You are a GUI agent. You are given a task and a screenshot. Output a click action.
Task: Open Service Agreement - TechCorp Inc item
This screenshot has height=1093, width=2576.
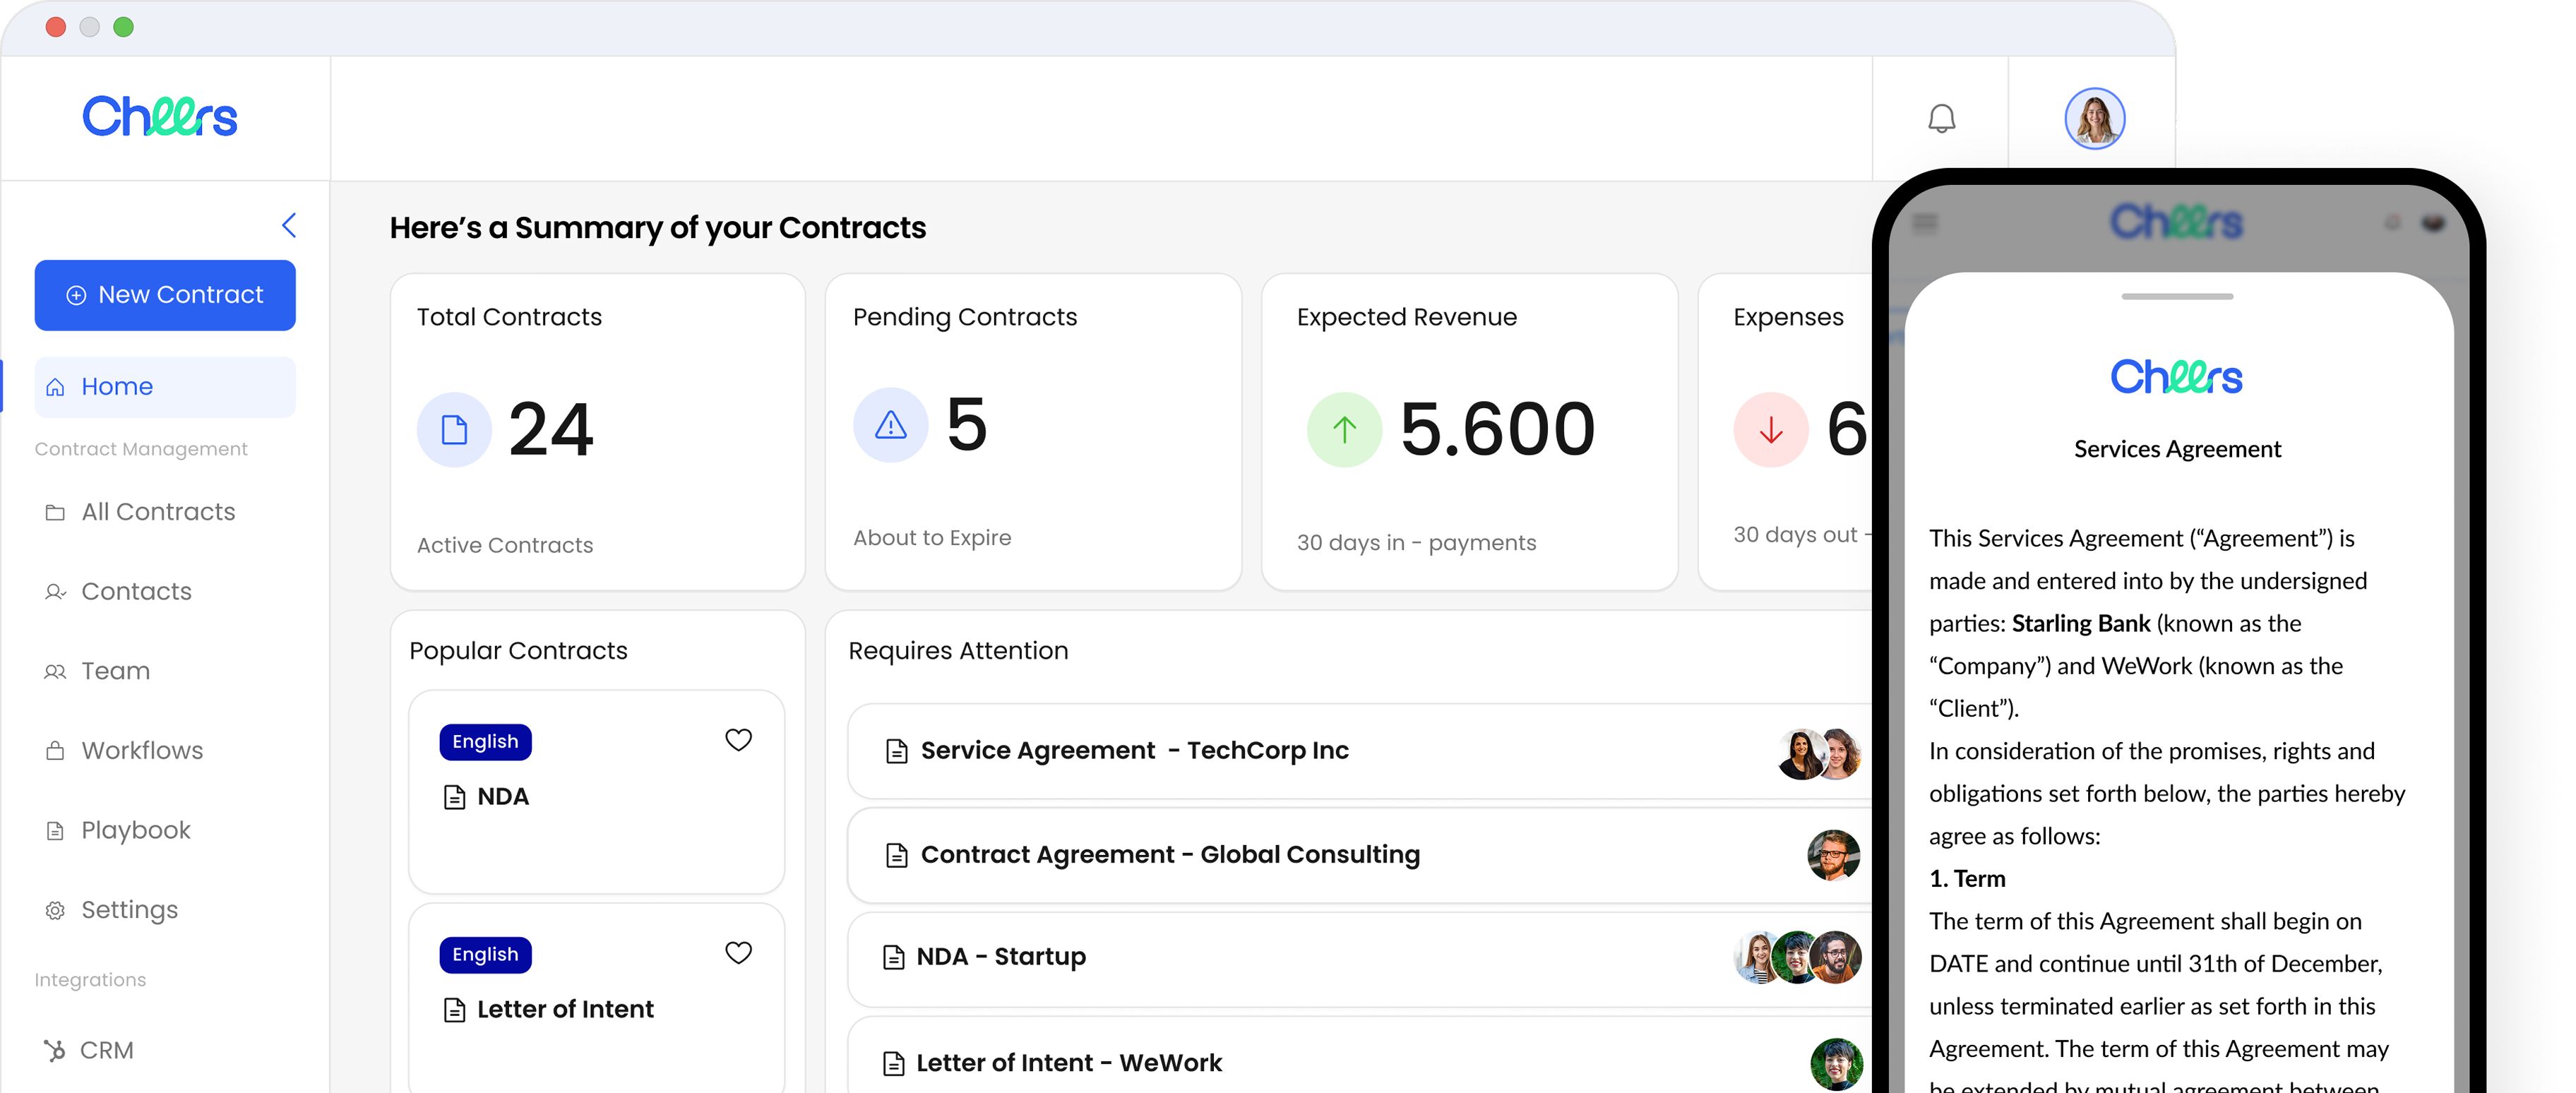click(x=1134, y=751)
